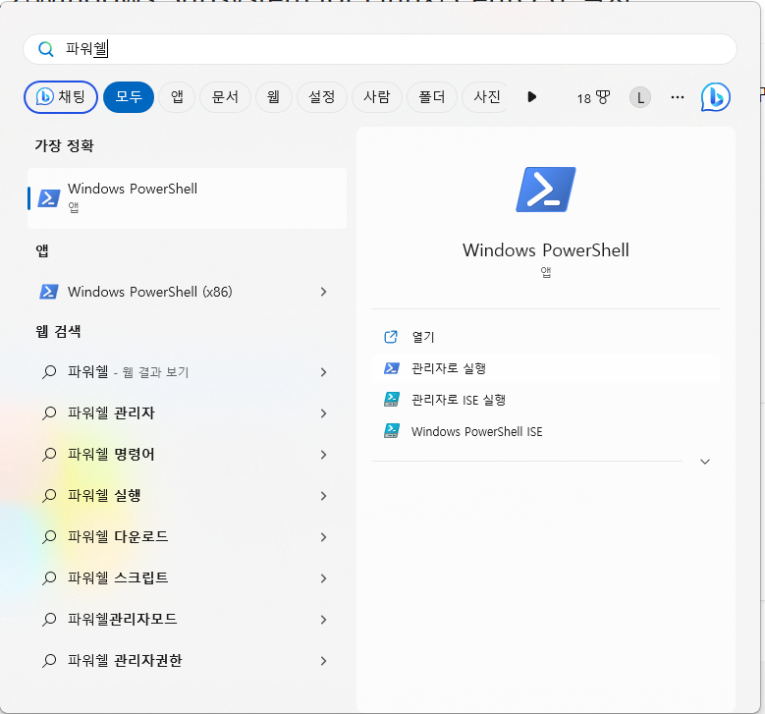Image resolution: width=765 pixels, height=714 pixels.
Task: Click the 관리자로 실행 PowerShell icon
Action: point(391,368)
